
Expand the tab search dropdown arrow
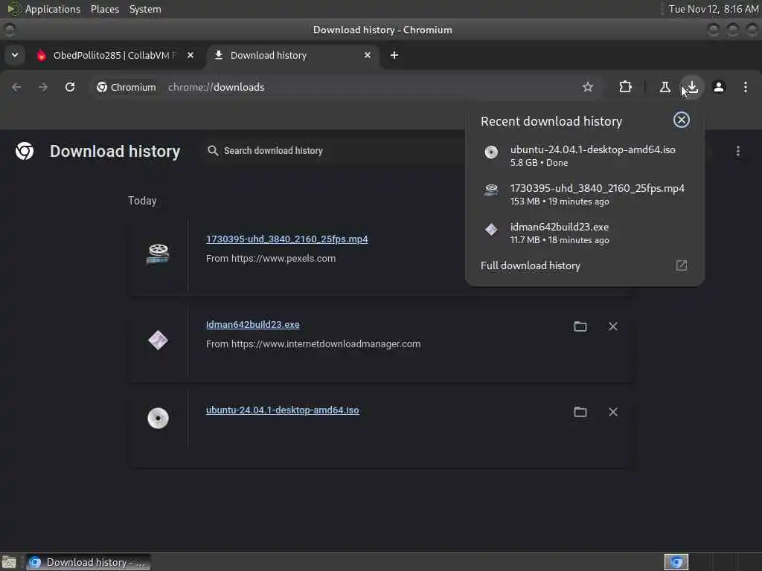pyautogui.click(x=15, y=55)
